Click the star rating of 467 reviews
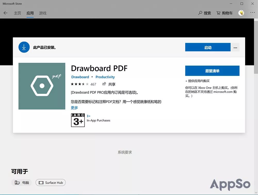 click(84, 84)
